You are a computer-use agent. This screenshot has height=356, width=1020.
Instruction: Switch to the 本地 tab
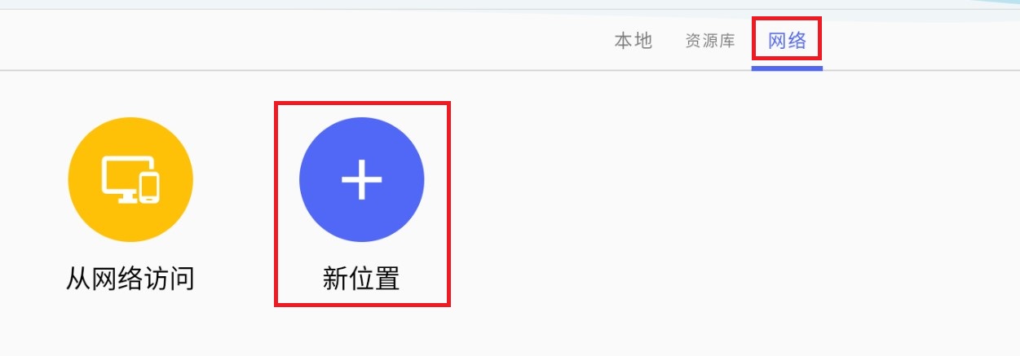(634, 41)
